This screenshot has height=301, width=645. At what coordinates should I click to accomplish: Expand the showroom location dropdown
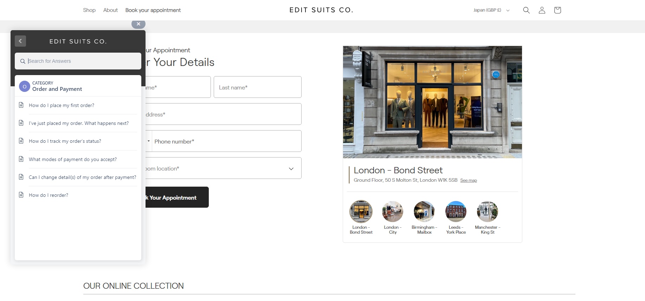[x=224, y=168]
